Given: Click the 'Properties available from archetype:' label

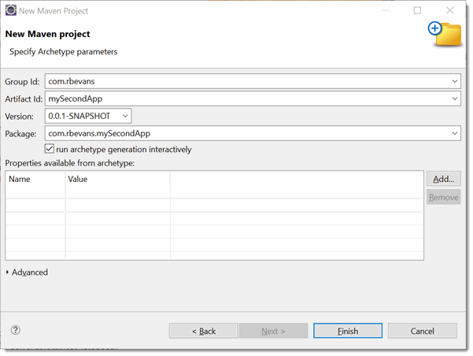Looking at the screenshot, I should point(70,163).
